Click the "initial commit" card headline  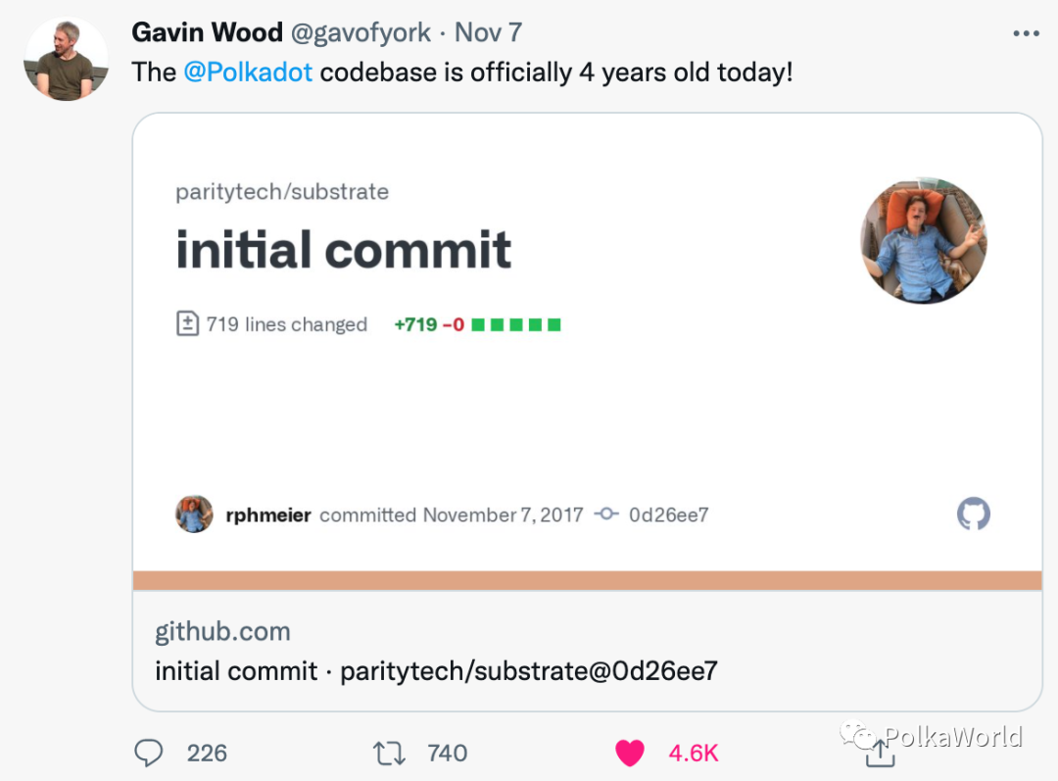(343, 250)
